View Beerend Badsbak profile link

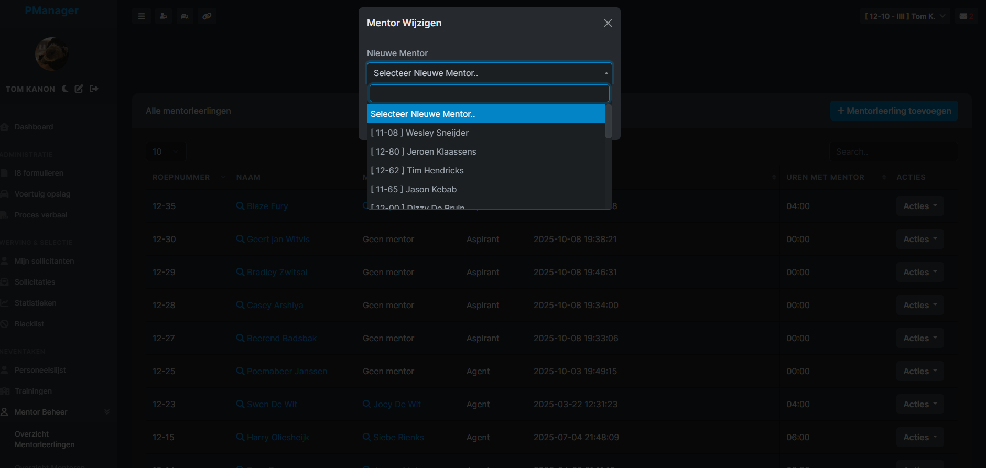click(x=276, y=338)
